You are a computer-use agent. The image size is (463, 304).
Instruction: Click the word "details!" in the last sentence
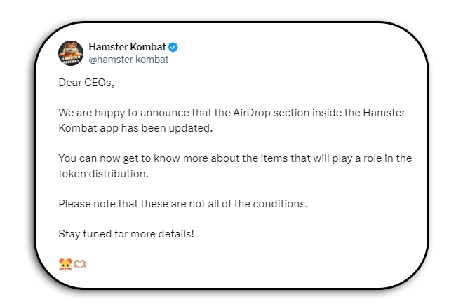pos(176,234)
